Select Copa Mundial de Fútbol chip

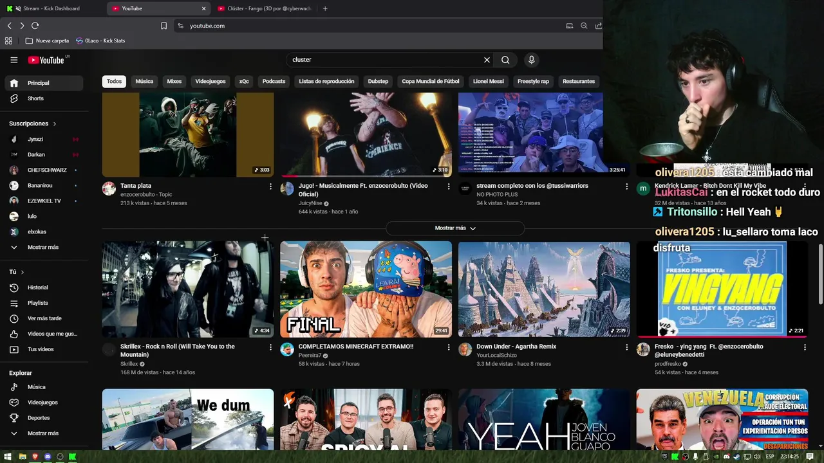coord(431,82)
